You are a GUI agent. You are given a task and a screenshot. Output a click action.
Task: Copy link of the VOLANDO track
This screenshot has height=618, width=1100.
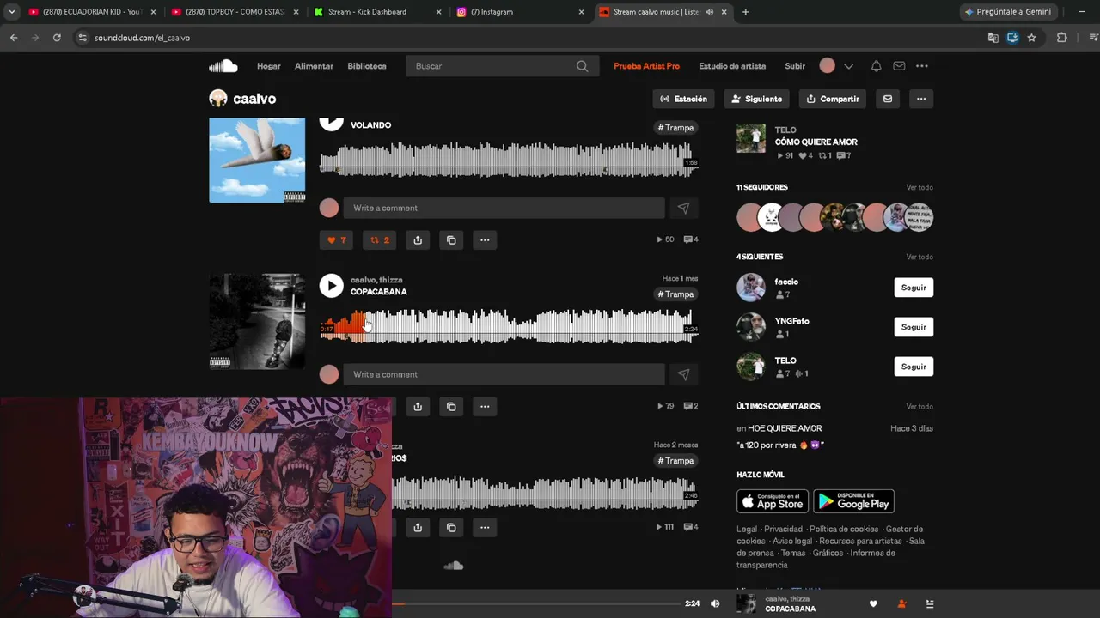click(451, 240)
